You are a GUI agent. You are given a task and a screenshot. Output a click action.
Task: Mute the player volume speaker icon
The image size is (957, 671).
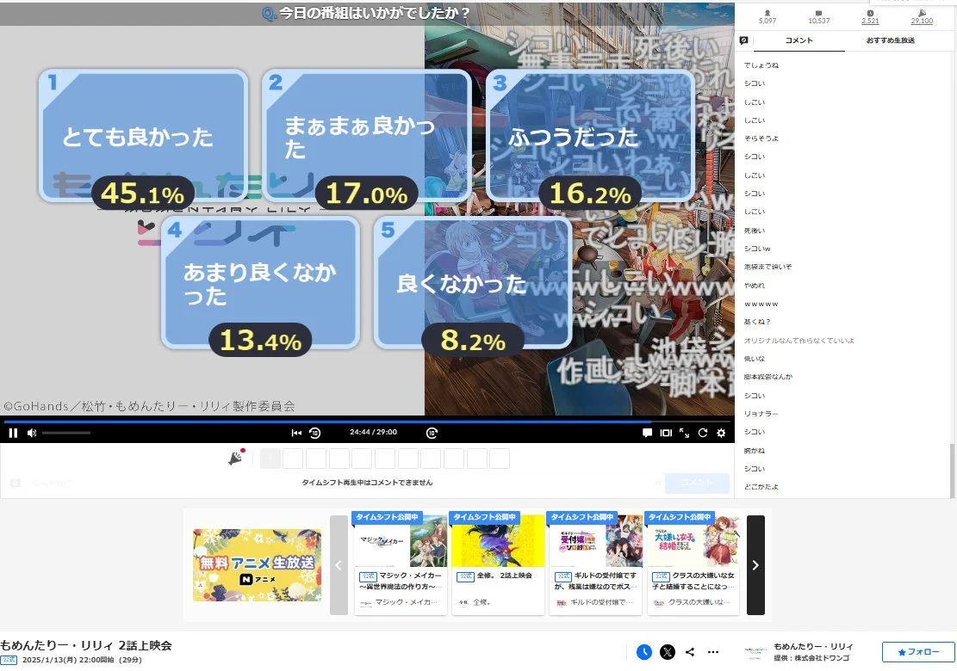pyautogui.click(x=32, y=433)
